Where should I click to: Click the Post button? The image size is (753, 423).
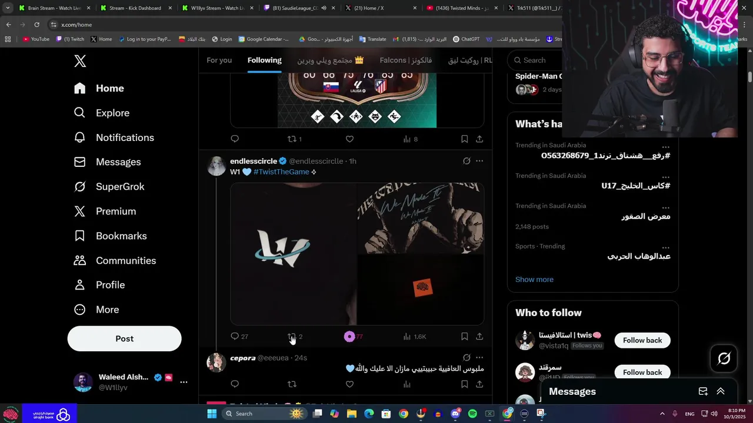click(125, 339)
